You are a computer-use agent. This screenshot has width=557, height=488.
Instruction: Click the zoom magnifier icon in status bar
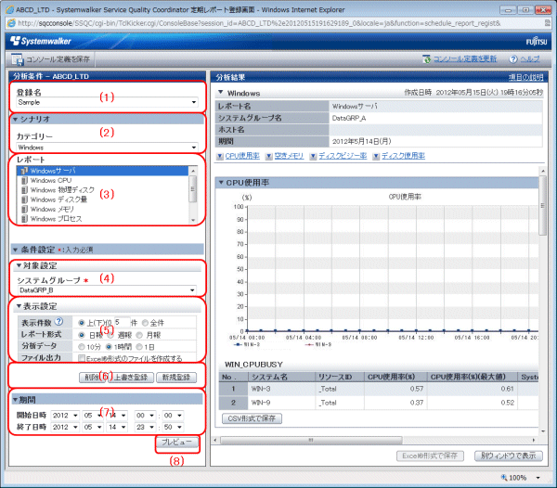(x=504, y=478)
